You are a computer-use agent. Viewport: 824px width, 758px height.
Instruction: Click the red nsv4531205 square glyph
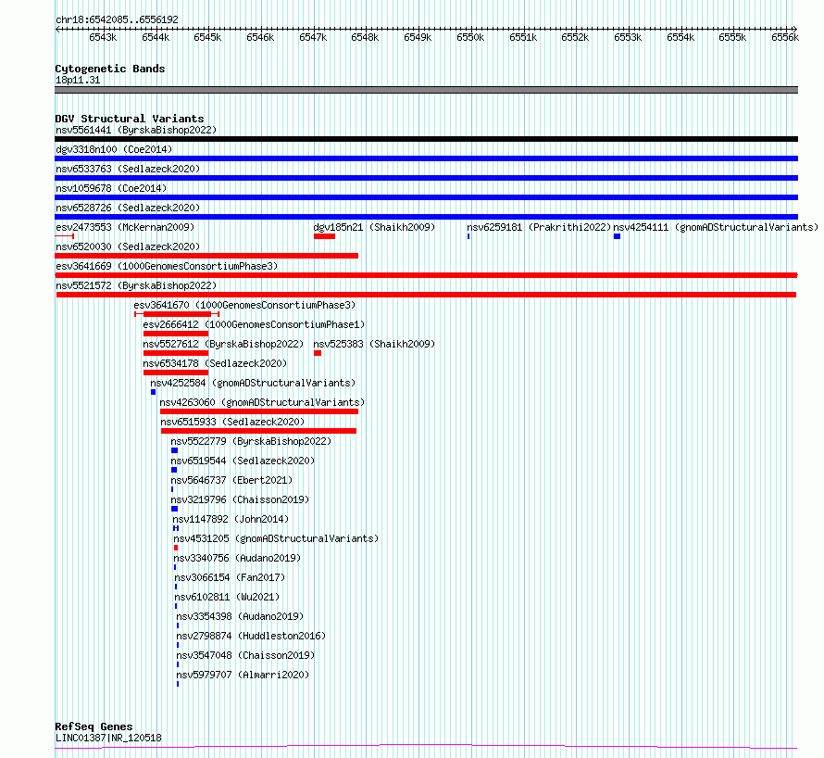coord(176,548)
